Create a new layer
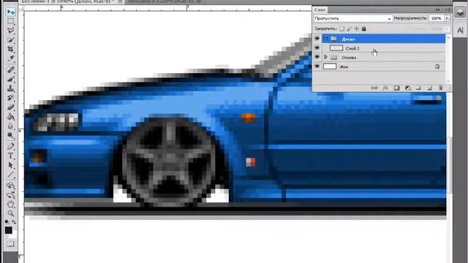 (x=429, y=88)
